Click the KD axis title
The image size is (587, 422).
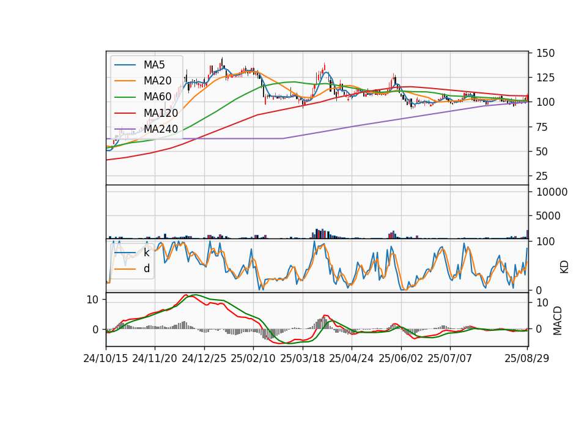click(564, 267)
